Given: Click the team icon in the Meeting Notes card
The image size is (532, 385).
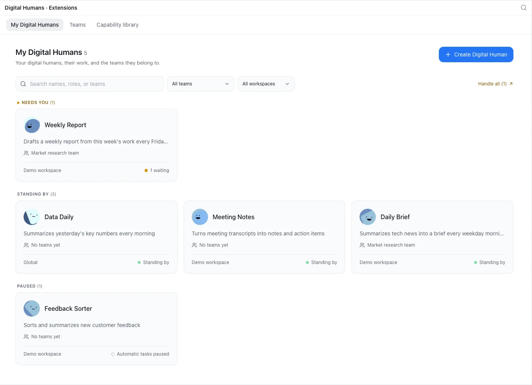Looking at the screenshot, I should point(194,245).
